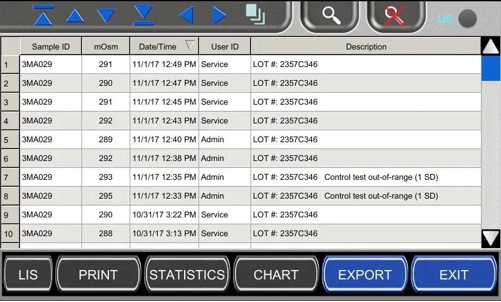501x302 pixels.
Task: Click LOT # description in row 3
Action: 366,102
